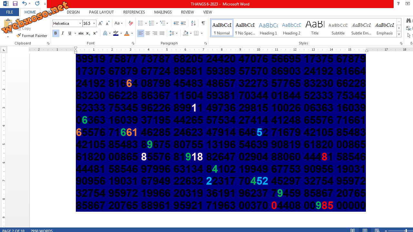413x232 pixels.
Task: Apply the Heading 2 style
Action: (292, 28)
